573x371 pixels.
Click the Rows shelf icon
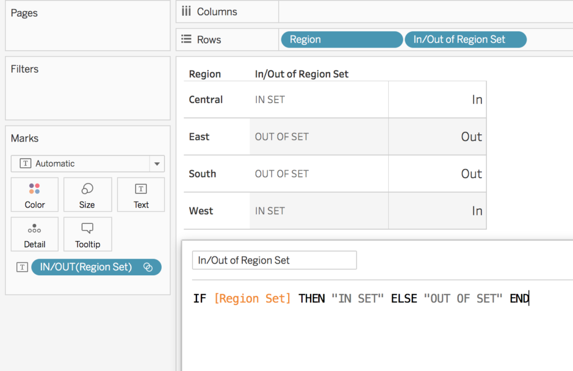[x=186, y=40]
